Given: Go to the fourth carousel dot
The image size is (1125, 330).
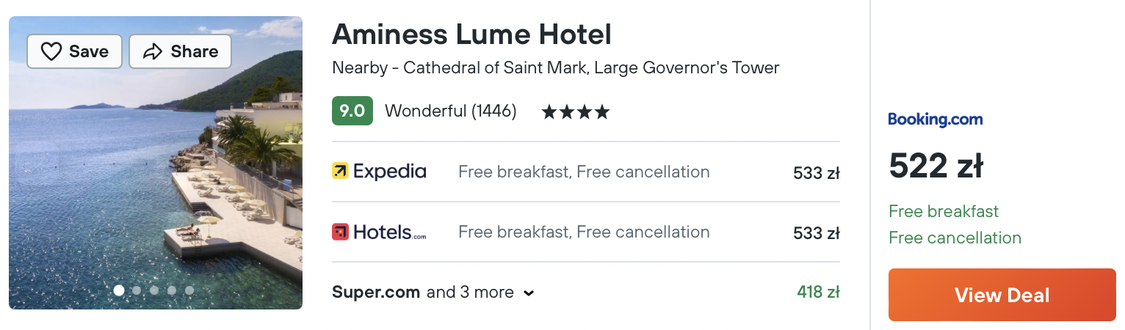Looking at the screenshot, I should 172,290.
